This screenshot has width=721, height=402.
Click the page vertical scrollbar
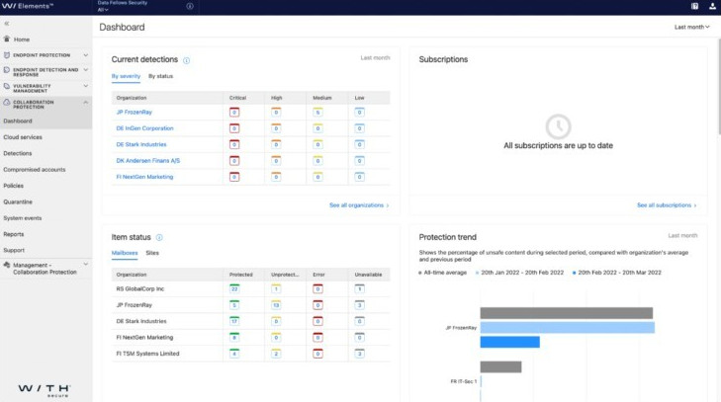(719, 87)
